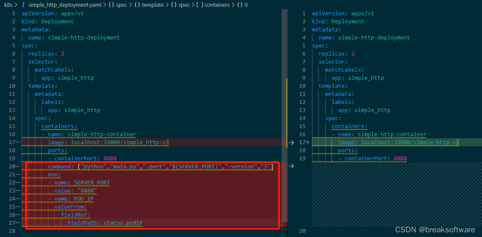Click ports: in left pane

57,150
